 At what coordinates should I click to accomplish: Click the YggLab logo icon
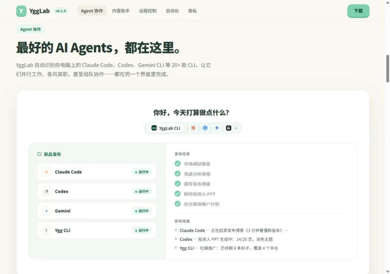pyautogui.click(x=21, y=11)
